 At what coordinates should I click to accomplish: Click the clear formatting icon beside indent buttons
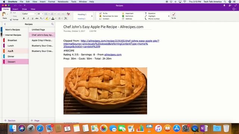pyautogui.click(x=68, y=14)
